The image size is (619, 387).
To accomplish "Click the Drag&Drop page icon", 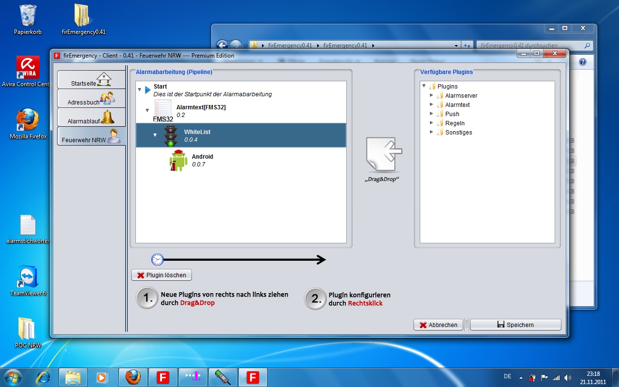I will pyautogui.click(x=384, y=155).
